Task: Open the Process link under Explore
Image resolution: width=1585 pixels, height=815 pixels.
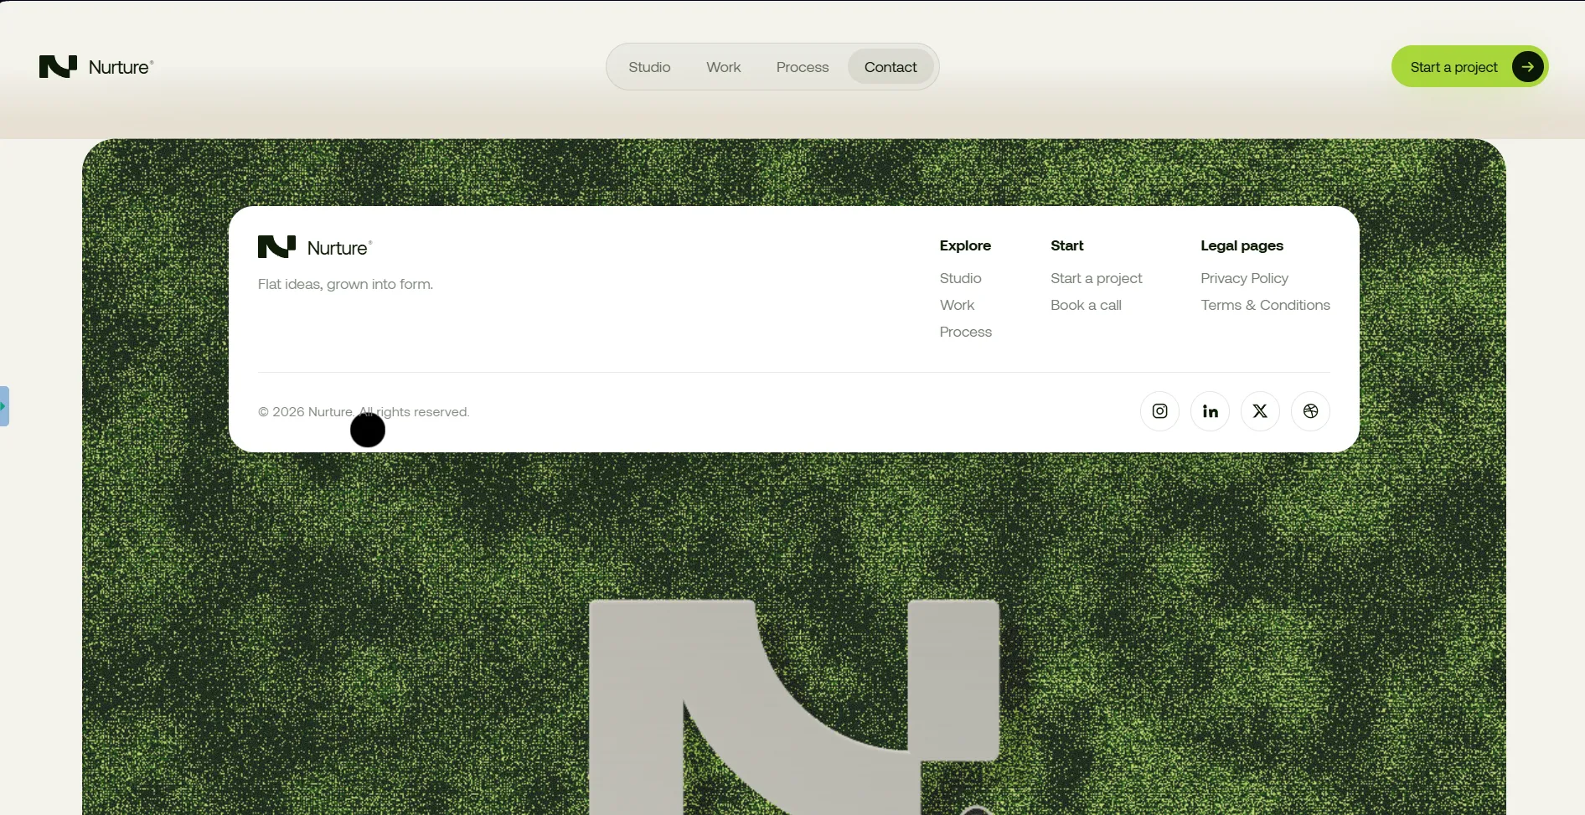Action: pyautogui.click(x=965, y=332)
